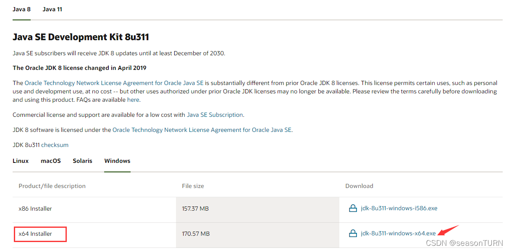Open Java SE Subscription link

click(x=215, y=115)
